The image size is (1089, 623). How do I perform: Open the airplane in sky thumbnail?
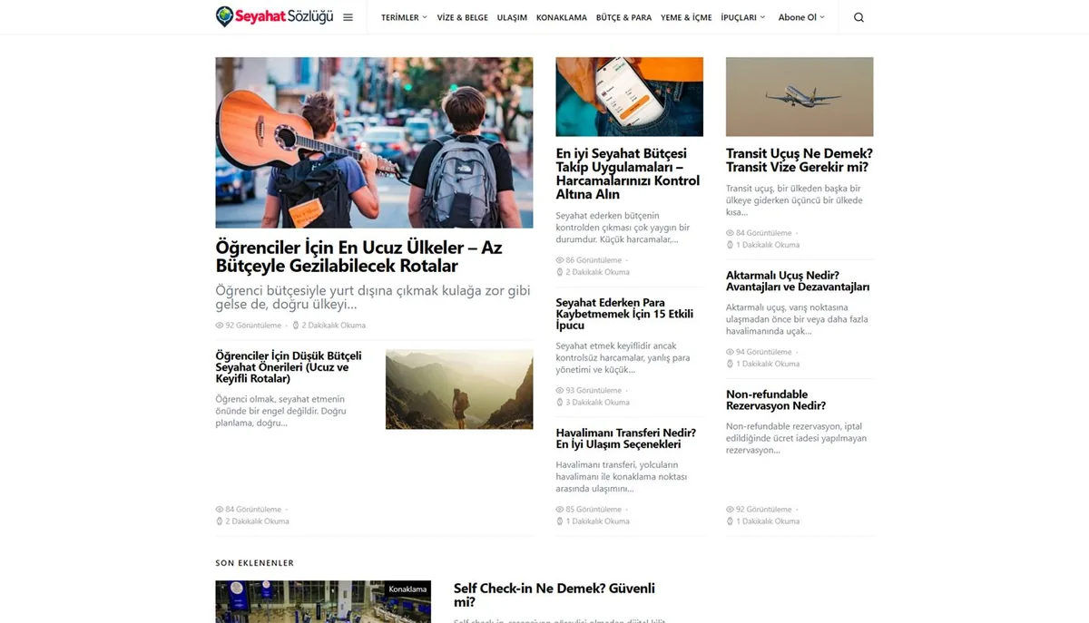[800, 97]
